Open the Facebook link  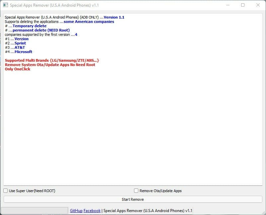tap(92, 211)
